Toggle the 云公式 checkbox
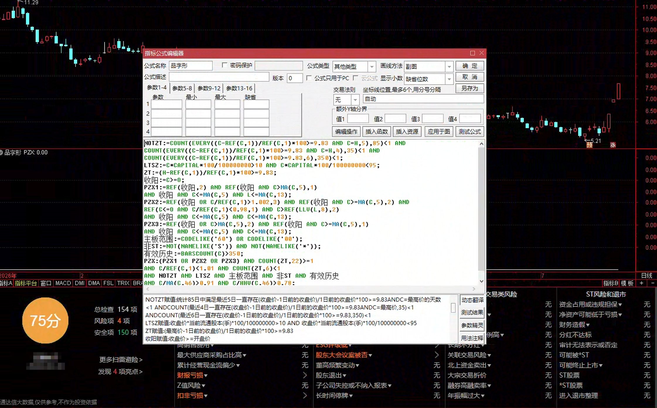 point(356,78)
